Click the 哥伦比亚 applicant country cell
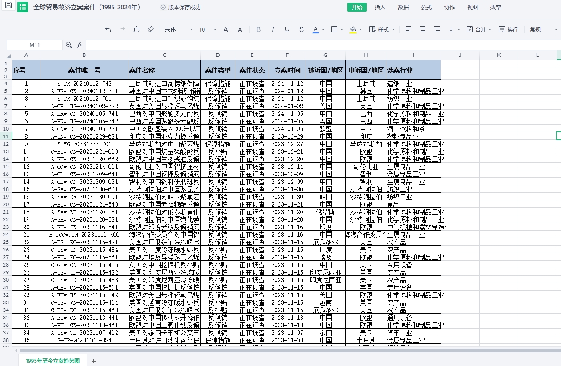The image size is (561, 366). [366, 167]
